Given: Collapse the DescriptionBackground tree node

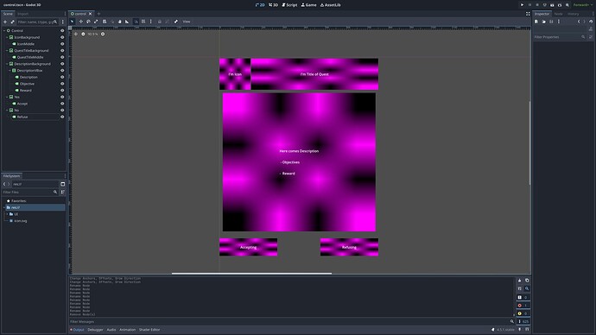Looking at the screenshot, I should [x=7, y=64].
